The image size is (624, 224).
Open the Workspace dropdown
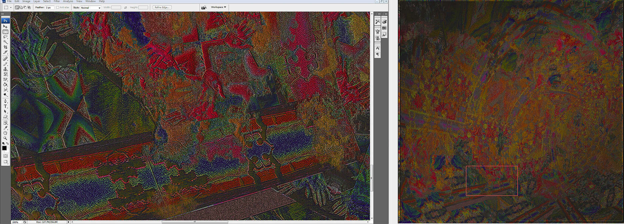tap(218, 7)
